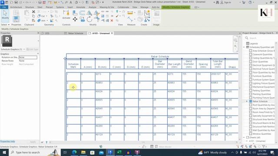Click the Project Browser search field
The width and height of the screenshot is (278, 156).
pyautogui.click(x=260, y=38)
